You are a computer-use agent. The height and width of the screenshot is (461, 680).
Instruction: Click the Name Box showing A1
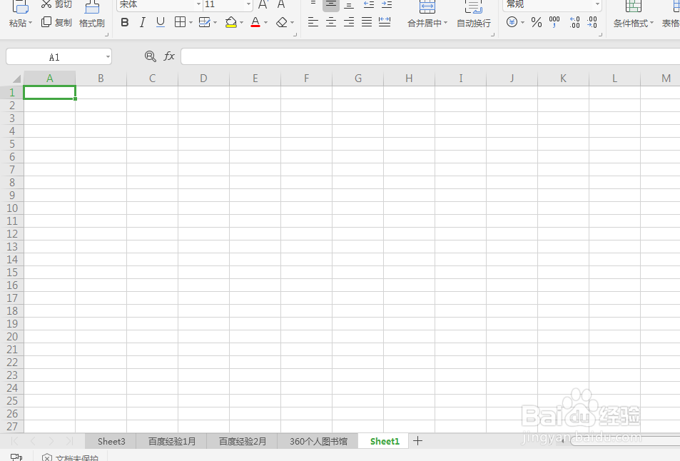pos(59,57)
